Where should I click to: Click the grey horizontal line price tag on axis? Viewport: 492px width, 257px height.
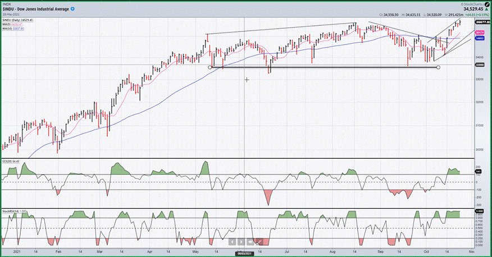(480, 65)
